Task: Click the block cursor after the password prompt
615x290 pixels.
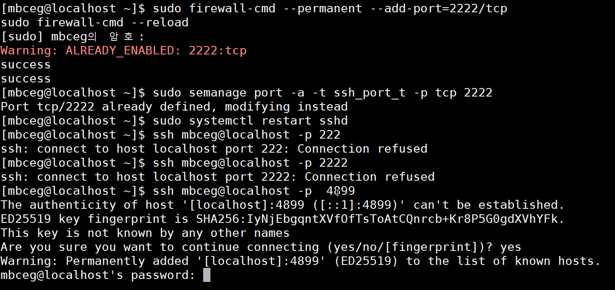Action: [x=207, y=275]
